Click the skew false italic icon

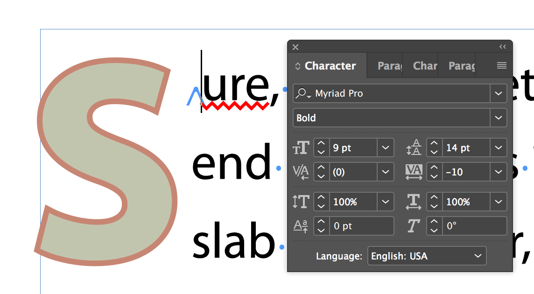[414, 226]
